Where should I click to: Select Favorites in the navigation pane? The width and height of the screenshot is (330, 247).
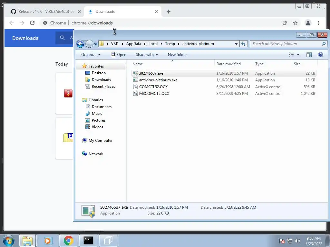tap(96, 66)
